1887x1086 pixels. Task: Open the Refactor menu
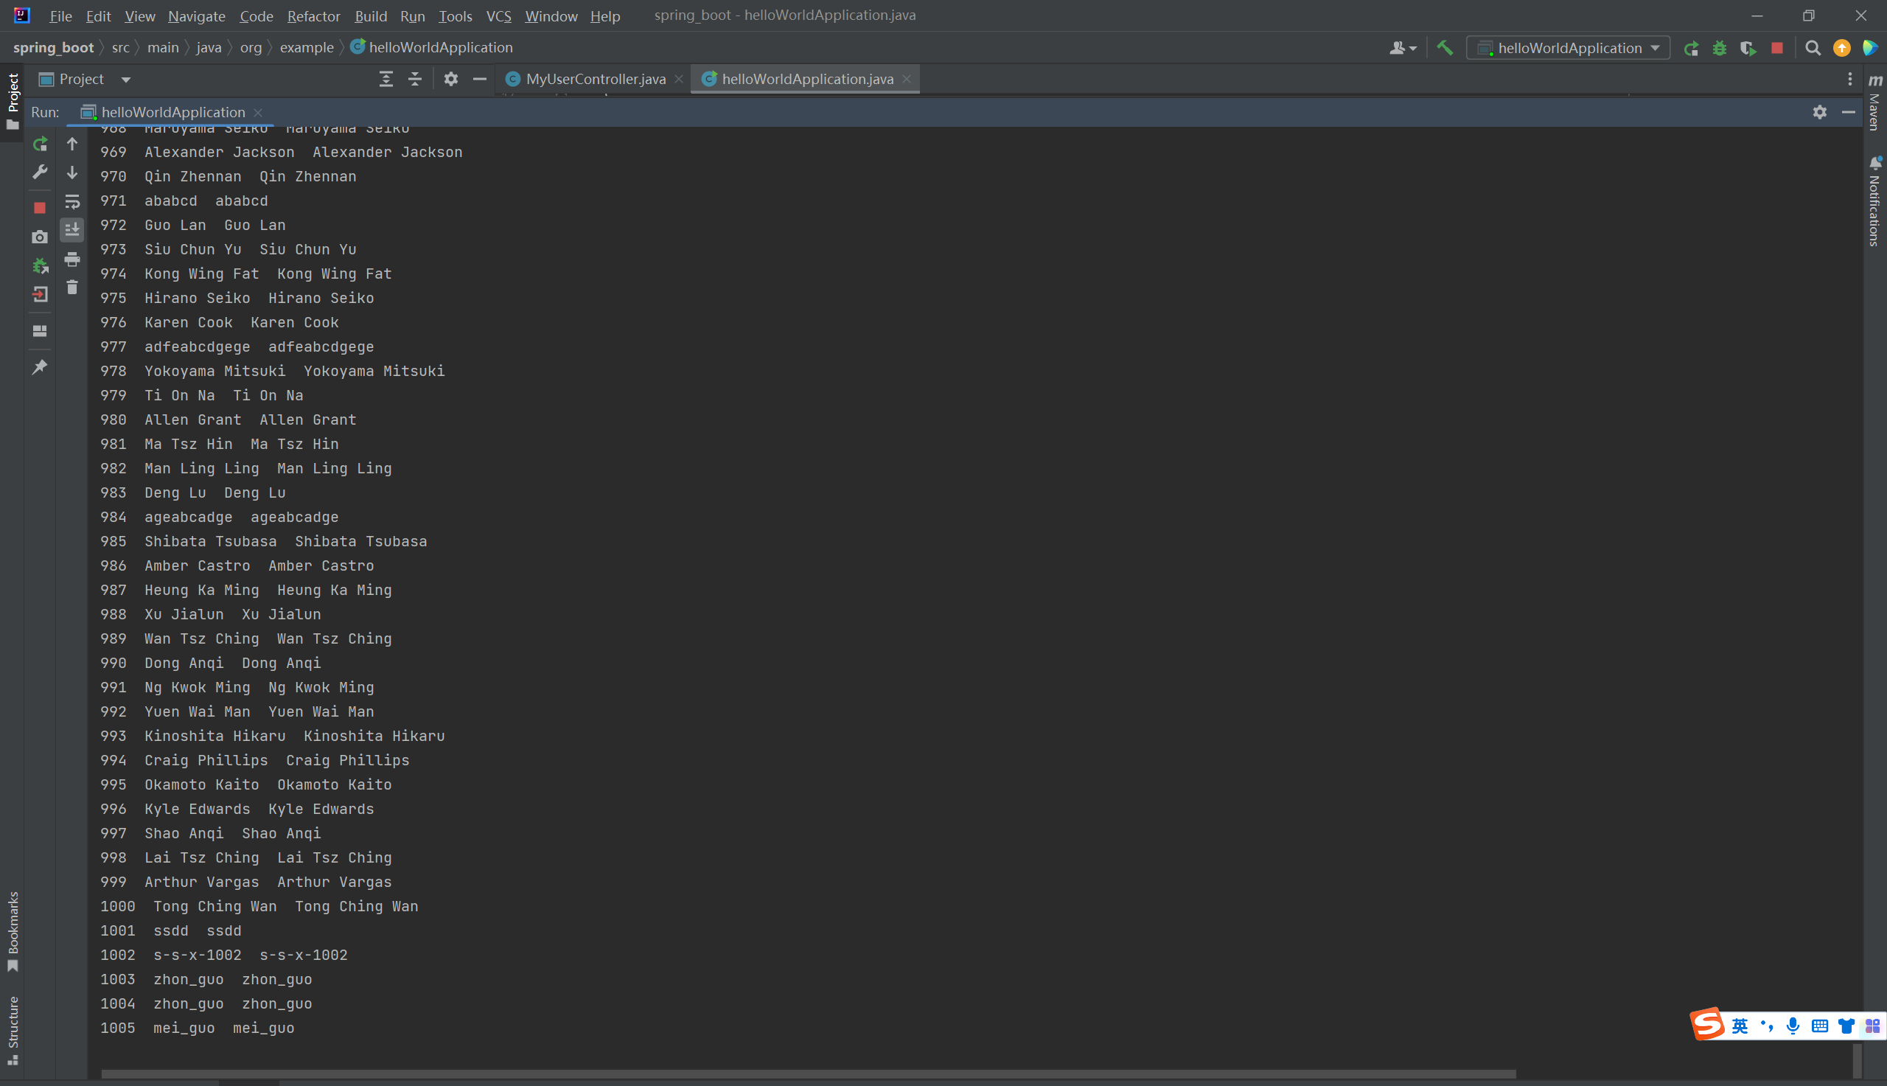click(x=313, y=15)
